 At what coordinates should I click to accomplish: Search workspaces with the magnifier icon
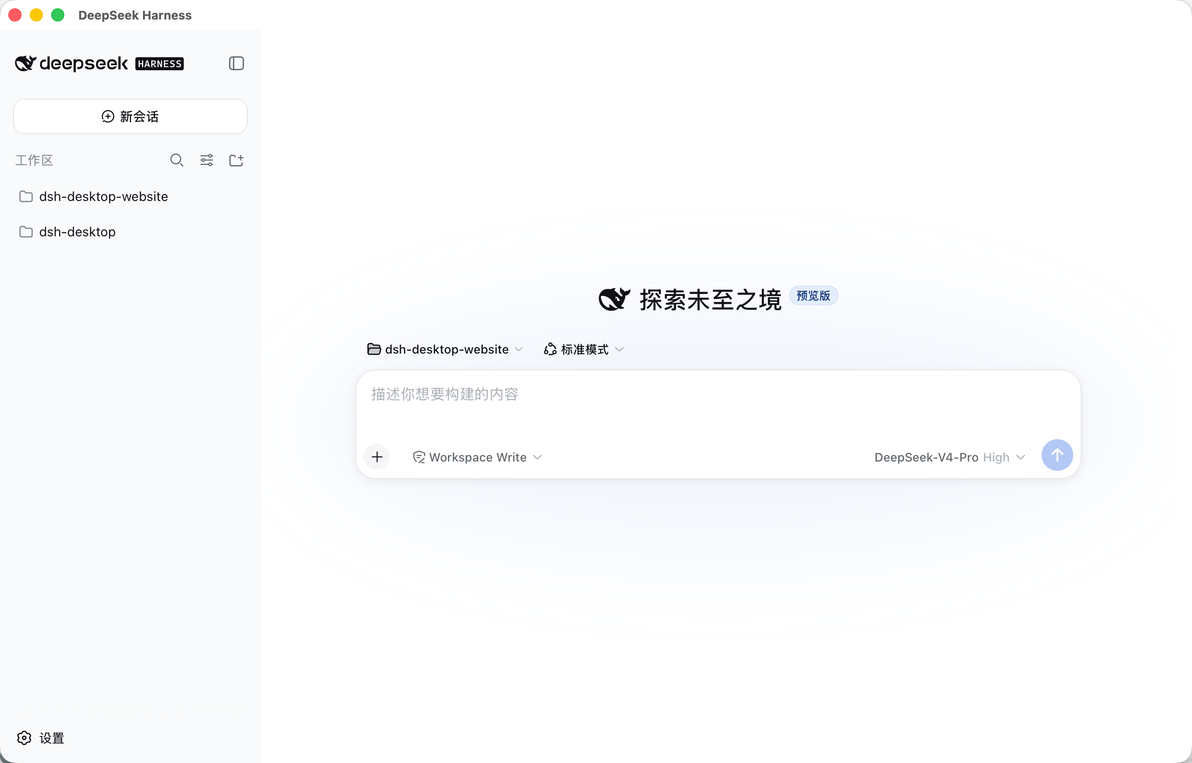pos(176,160)
